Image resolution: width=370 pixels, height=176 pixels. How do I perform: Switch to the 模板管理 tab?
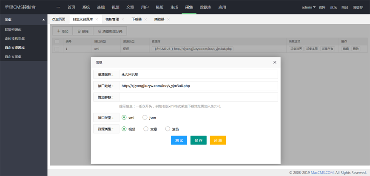[112, 20]
